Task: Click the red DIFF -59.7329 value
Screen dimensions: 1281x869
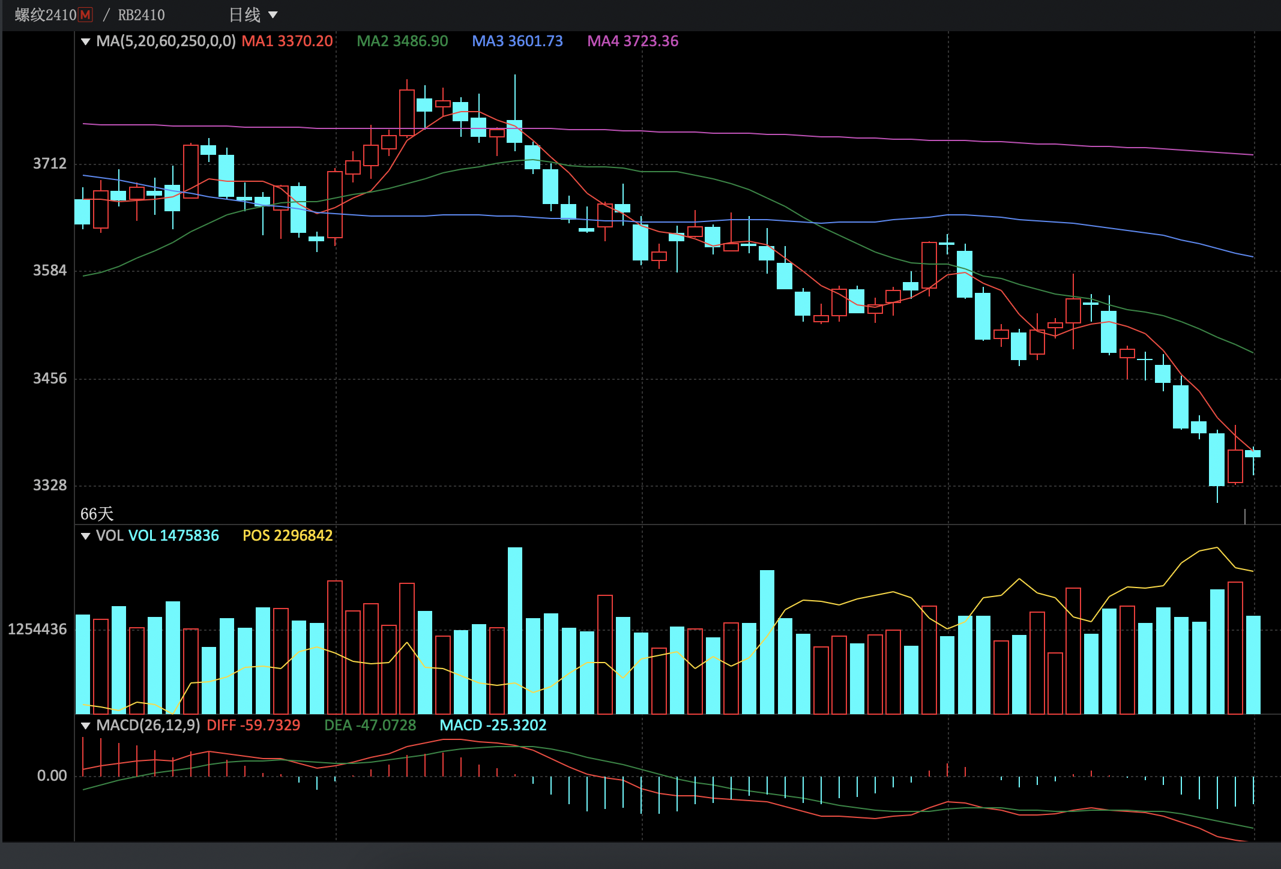Action: coord(253,726)
